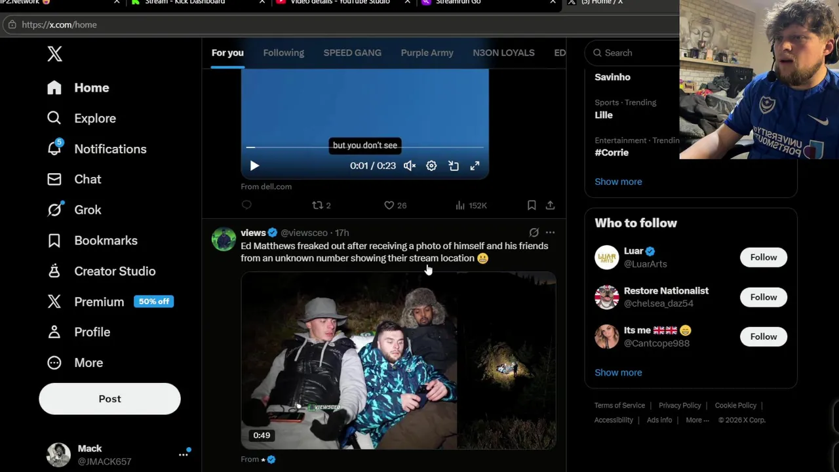Switch to N3ON LOYALS tab

pos(503,52)
